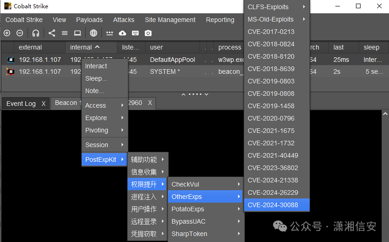Click the Cobalt Strike app icon in title bar
The width and height of the screenshot is (389, 242).
coord(8,6)
